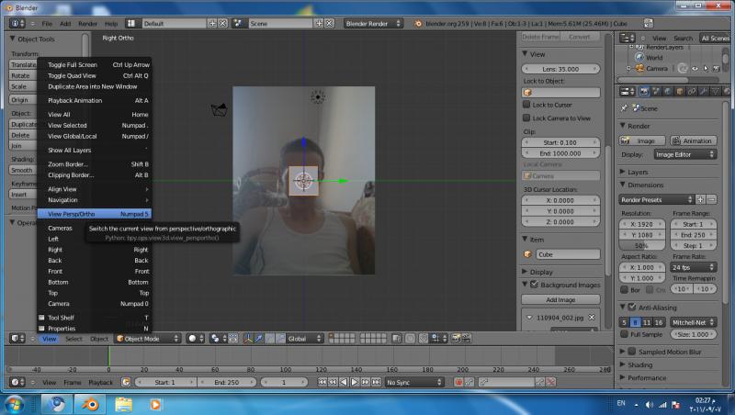Click the screen layout browse icon
The height and width of the screenshot is (415, 735).
131,23
